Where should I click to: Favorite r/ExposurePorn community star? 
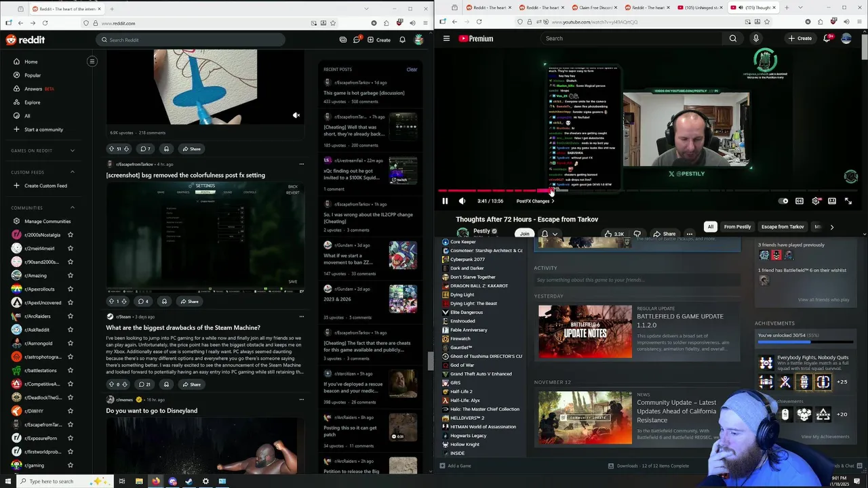click(x=70, y=439)
